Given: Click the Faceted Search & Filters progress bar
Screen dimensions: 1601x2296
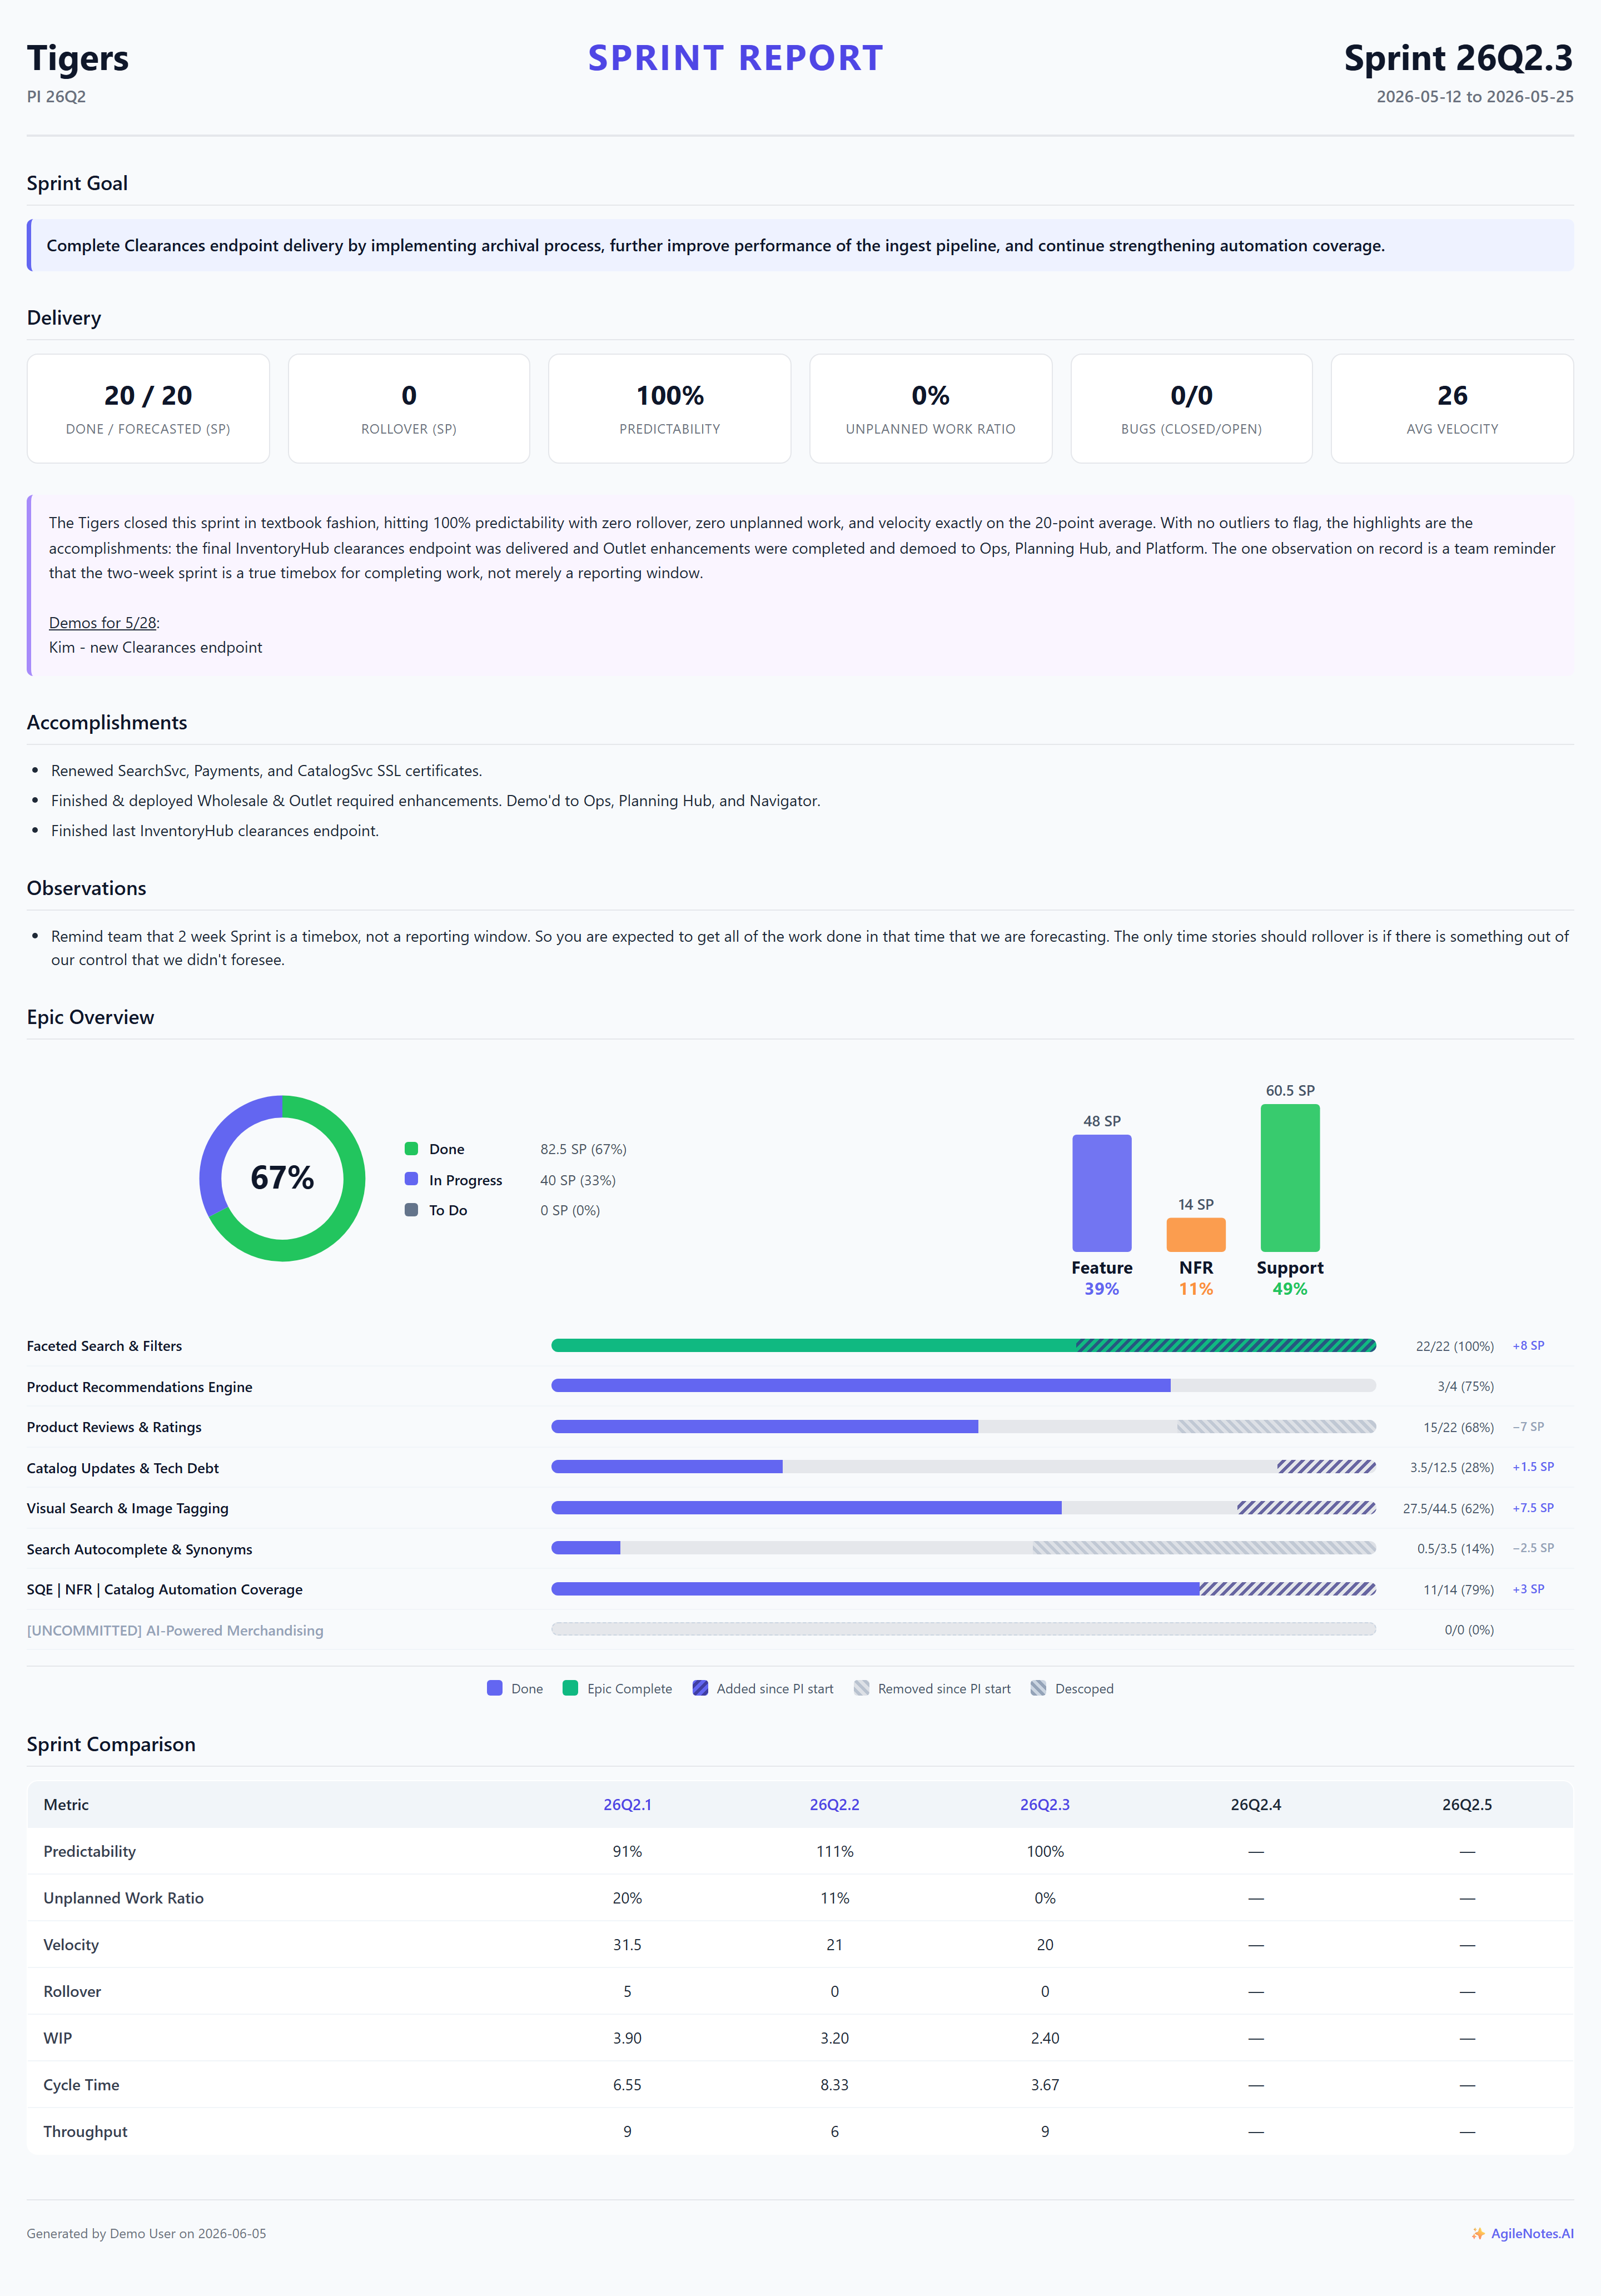Looking at the screenshot, I should click(x=963, y=1346).
